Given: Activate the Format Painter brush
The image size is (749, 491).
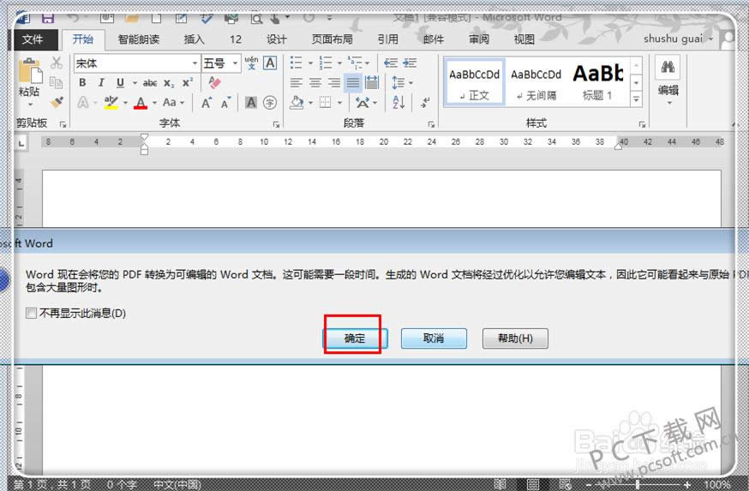Looking at the screenshot, I should 57,102.
